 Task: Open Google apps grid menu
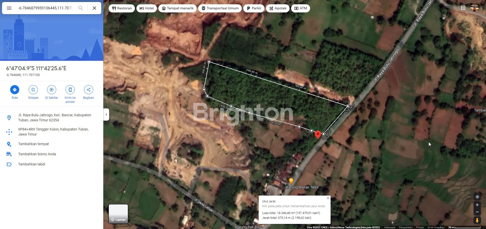tap(463, 8)
